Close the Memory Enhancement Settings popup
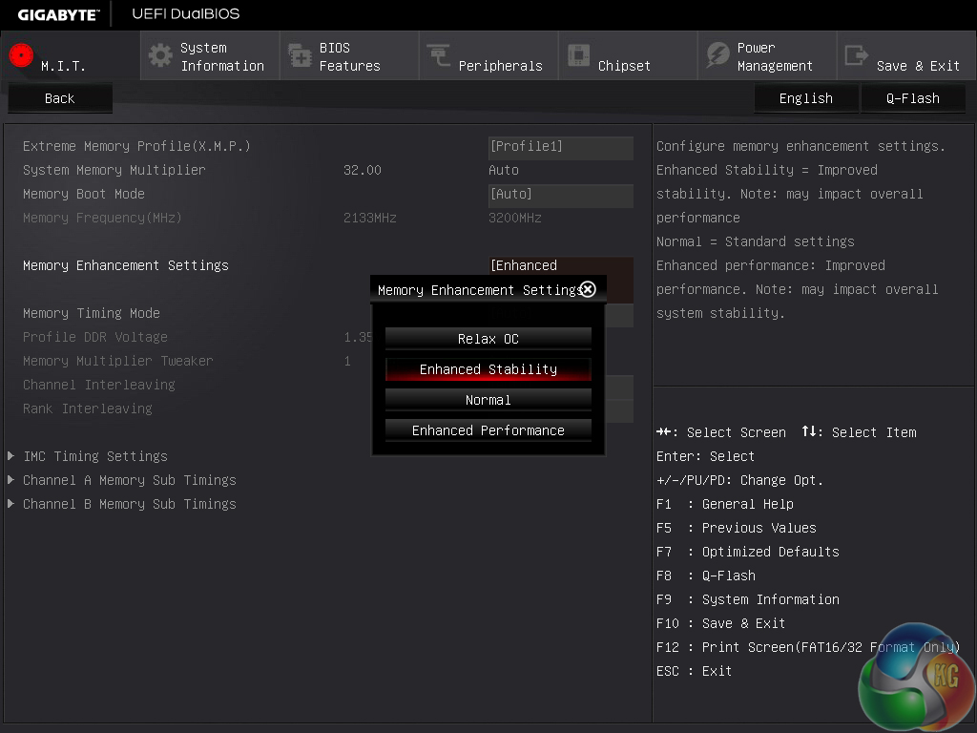Viewport: 977px width, 733px height. (x=588, y=289)
